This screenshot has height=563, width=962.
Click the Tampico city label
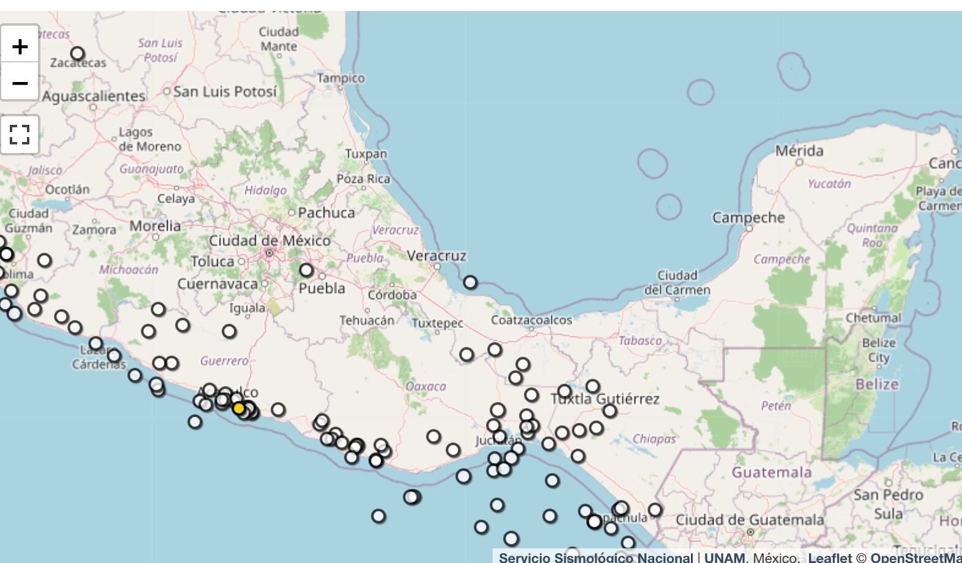[x=341, y=78]
